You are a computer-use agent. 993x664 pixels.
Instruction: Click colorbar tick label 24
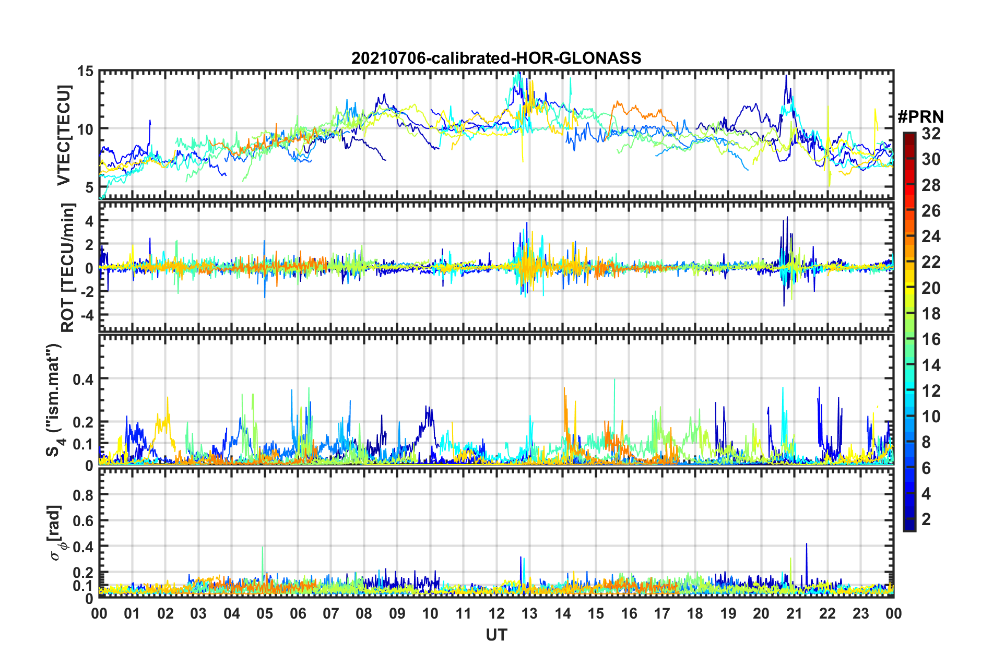(931, 236)
